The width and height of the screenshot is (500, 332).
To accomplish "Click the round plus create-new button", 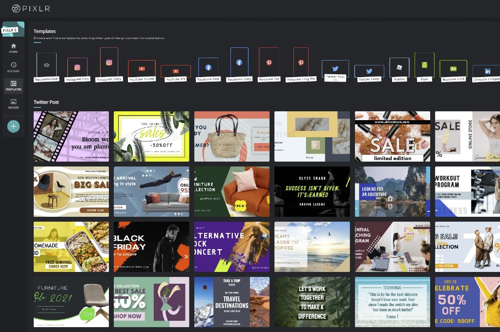I will click(14, 126).
